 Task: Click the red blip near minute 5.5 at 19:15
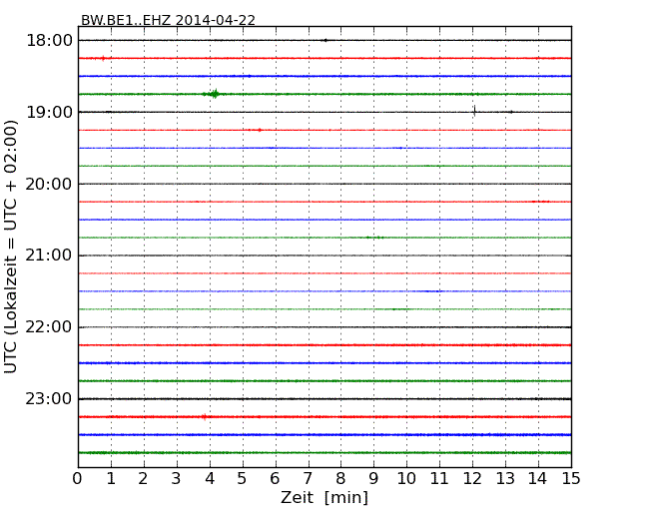tap(260, 130)
